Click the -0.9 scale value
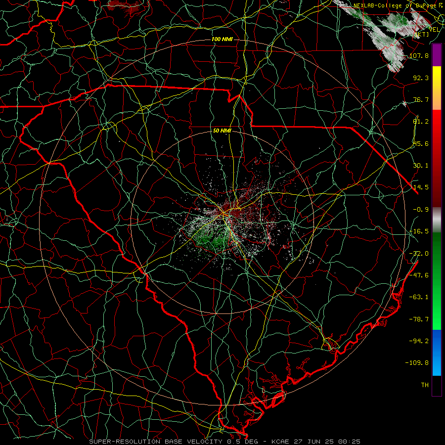This screenshot has height=445, width=445. [421, 210]
